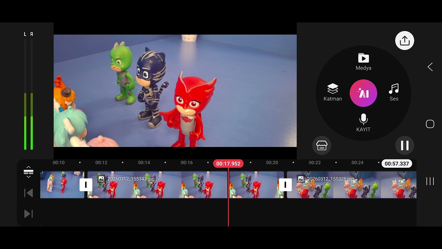Open the export share icon
Screen dimensions: 442x249
click(x=404, y=40)
